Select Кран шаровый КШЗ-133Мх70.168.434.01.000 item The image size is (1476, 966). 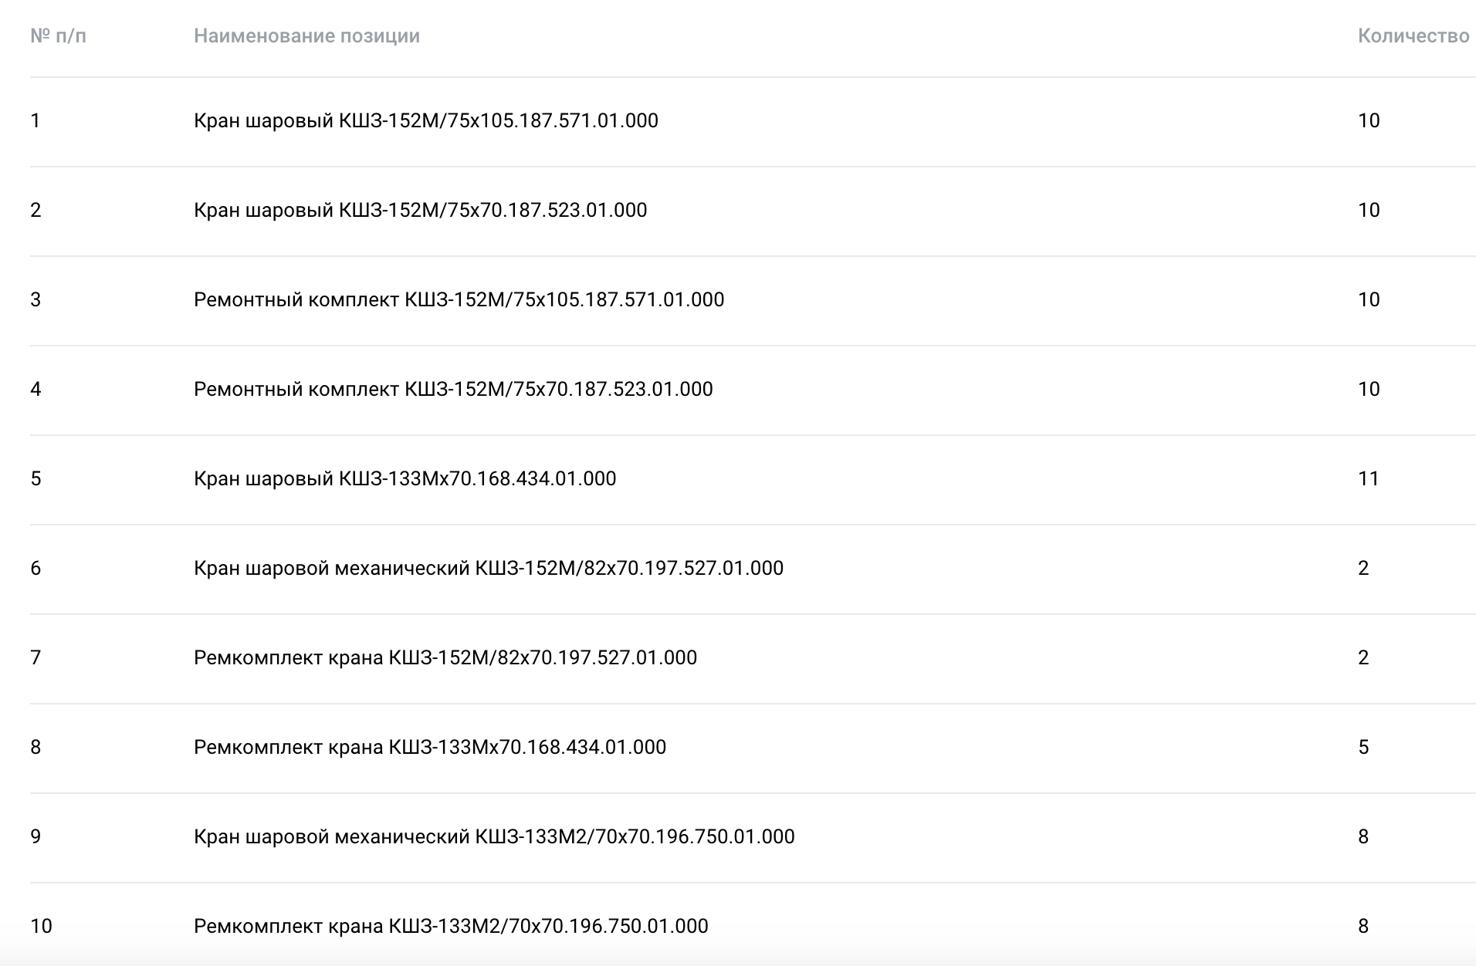tap(405, 478)
